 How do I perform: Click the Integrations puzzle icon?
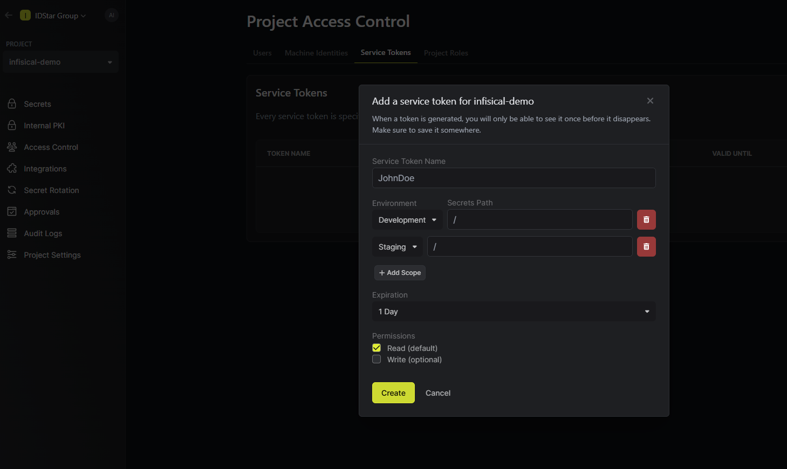[x=12, y=168]
